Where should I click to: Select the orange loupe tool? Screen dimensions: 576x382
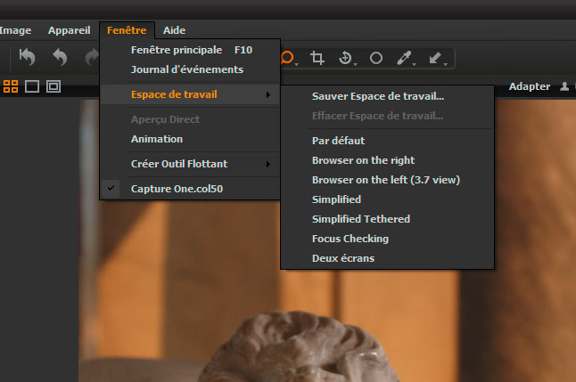[x=287, y=58]
